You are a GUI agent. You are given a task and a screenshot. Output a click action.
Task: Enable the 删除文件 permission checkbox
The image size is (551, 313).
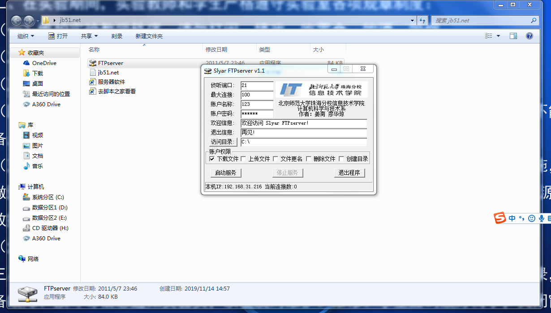[309, 159]
